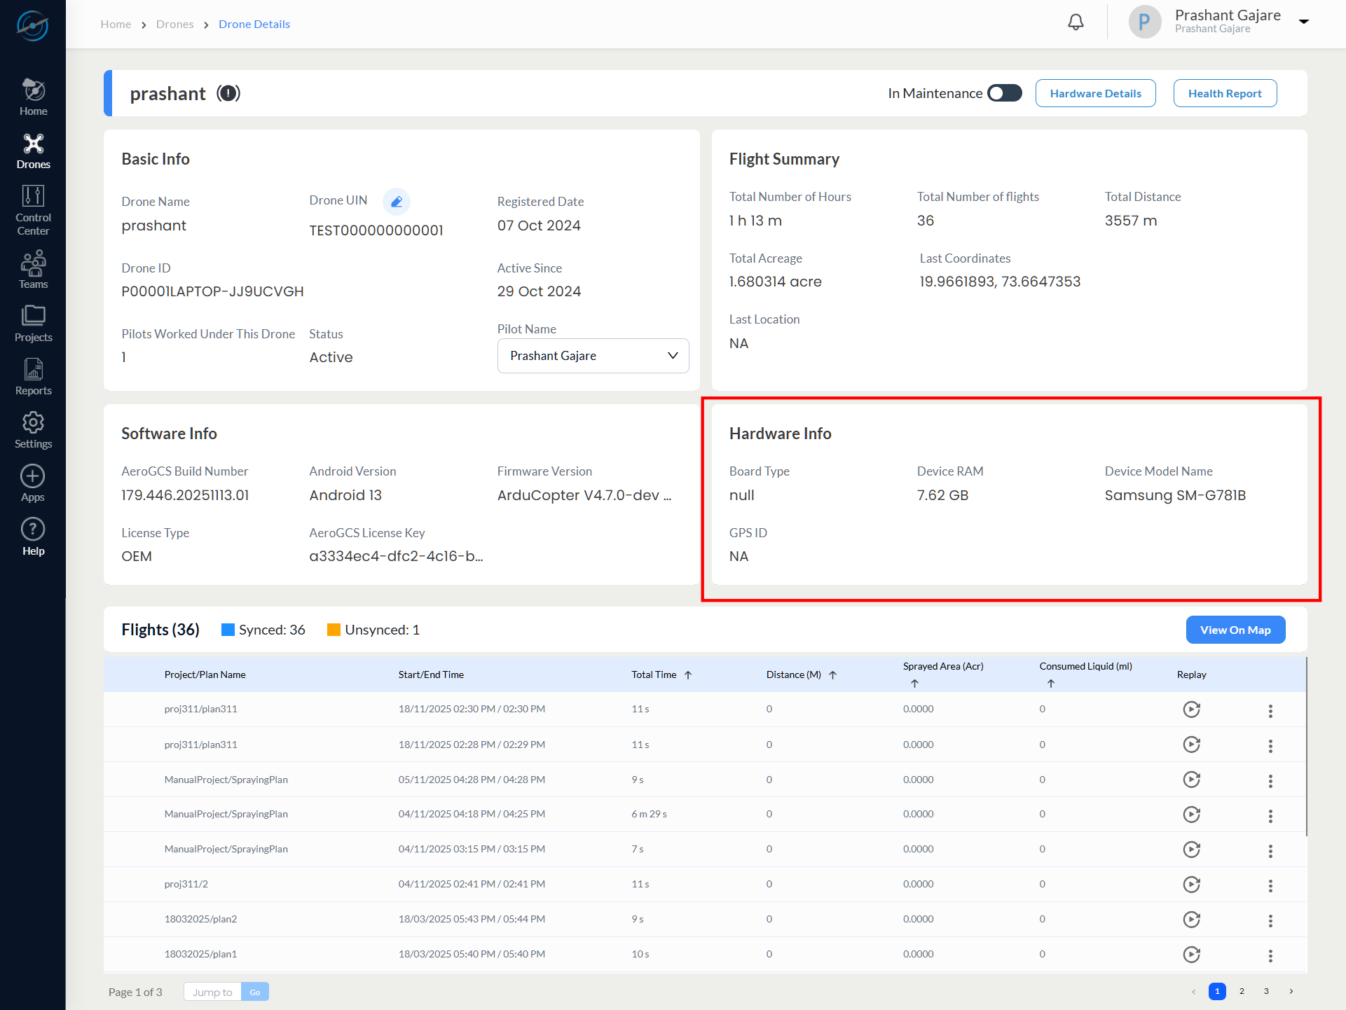This screenshot has width=1346, height=1010.
Task: Click the Hardware Details button
Action: pos(1095,93)
